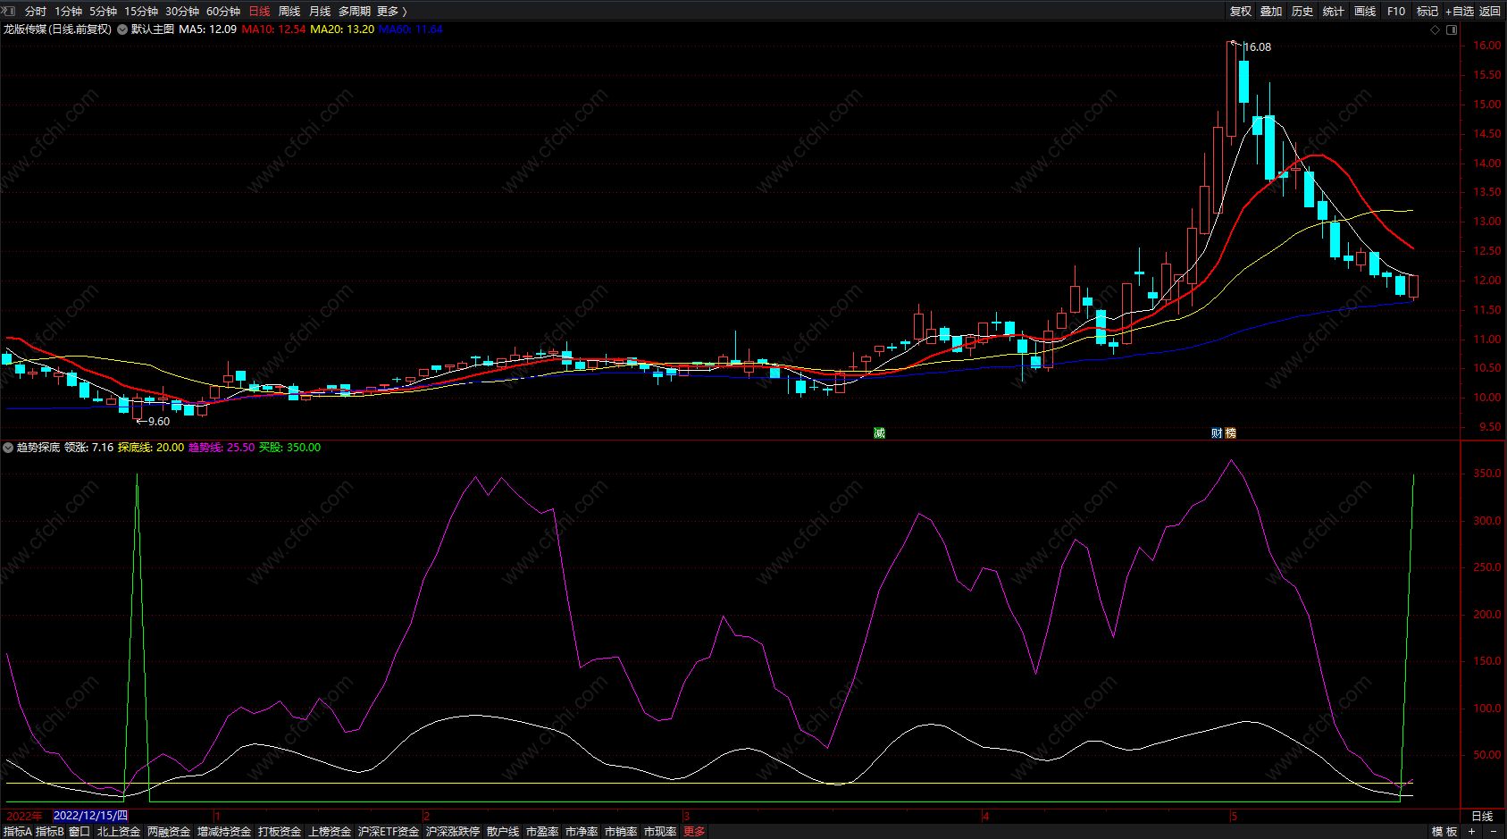The height and width of the screenshot is (839, 1507).
Task: Show the 两融资金 indicator
Action: pyautogui.click(x=169, y=832)
